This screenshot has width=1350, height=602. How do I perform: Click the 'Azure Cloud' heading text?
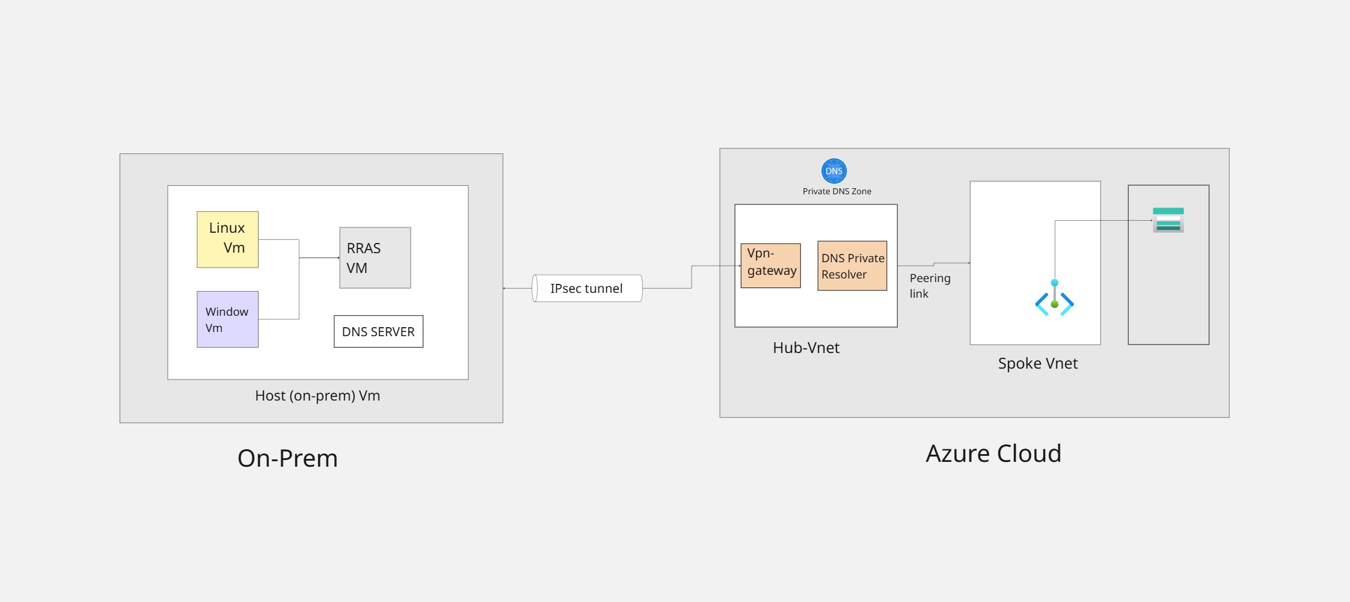(993, 453)
